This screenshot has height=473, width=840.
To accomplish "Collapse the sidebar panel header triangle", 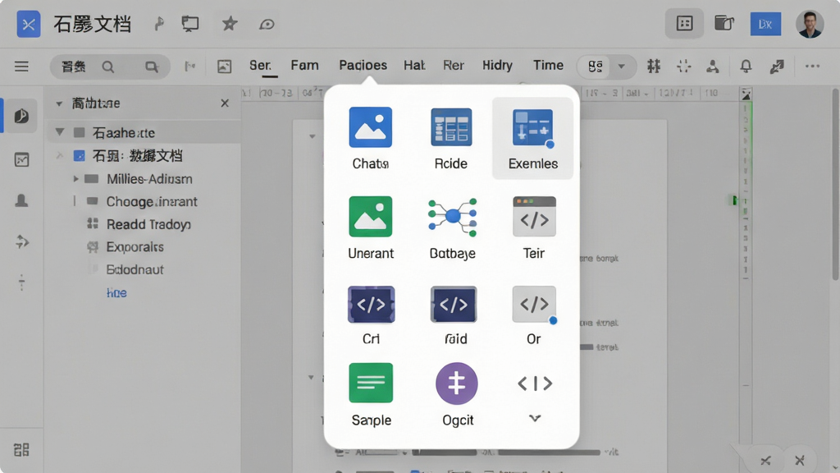I will tap(59, 103).
